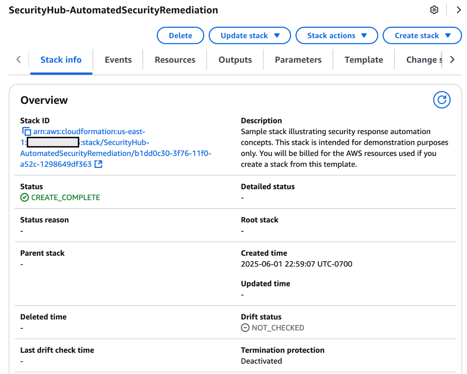Open the Resources tab
Viewport: 467px width, 374px height.
click(175, 60)
